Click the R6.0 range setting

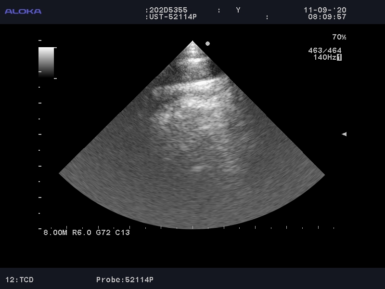[81, 232]
